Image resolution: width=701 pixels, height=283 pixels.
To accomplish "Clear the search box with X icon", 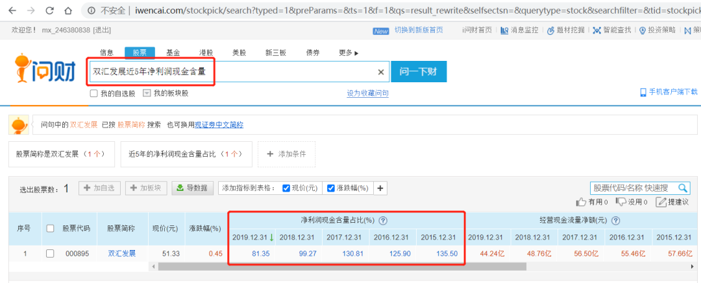I will coord(381,72).
